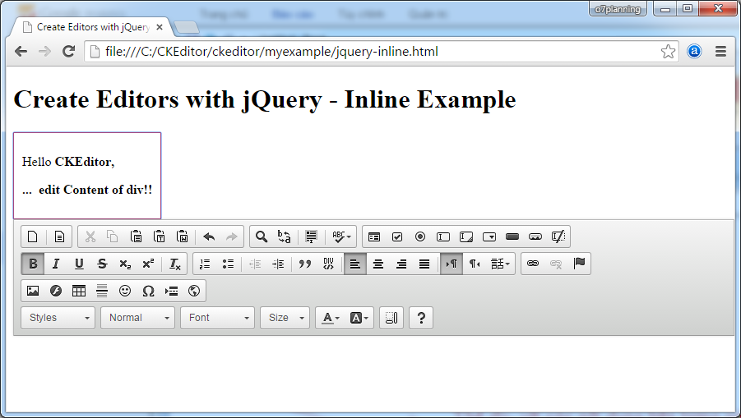Insert a Checkbox form field
Viewport: 741px width, 418px height.
(x=397, y=237)
